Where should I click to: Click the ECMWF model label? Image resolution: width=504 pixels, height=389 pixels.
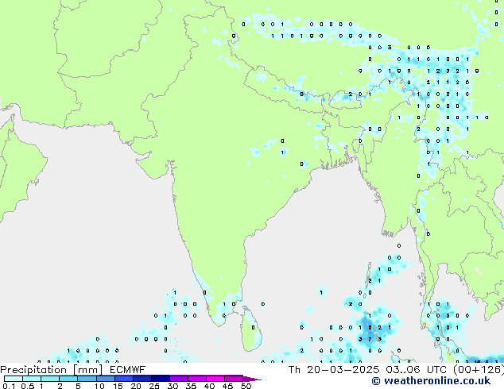(128, 370)
